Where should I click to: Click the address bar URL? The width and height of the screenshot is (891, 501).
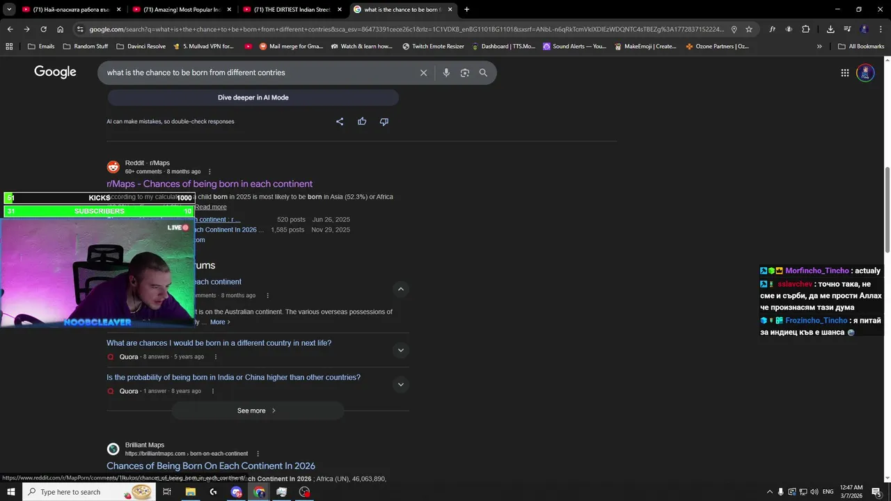[407, 29]
